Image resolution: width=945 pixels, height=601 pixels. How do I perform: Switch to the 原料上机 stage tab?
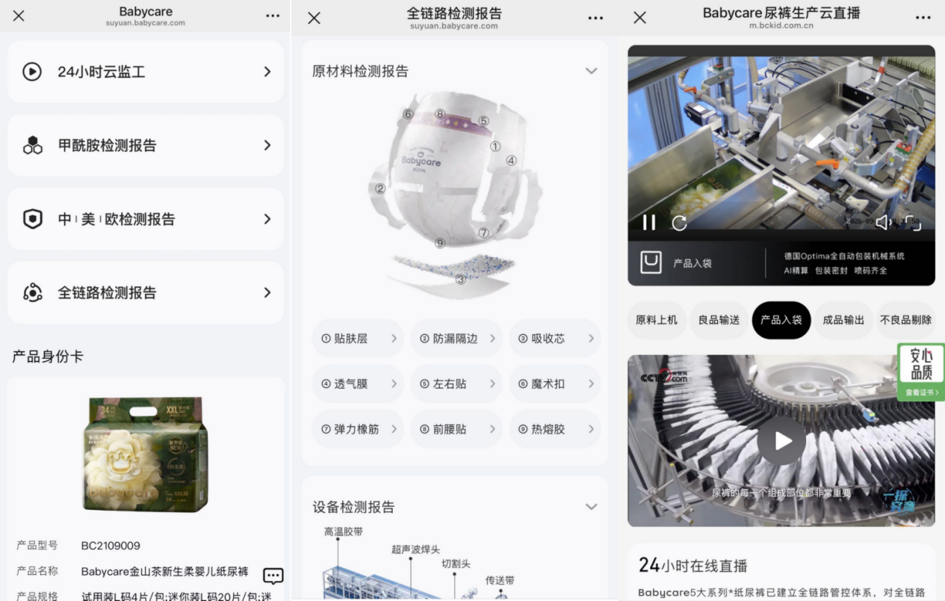click(657, 320)
